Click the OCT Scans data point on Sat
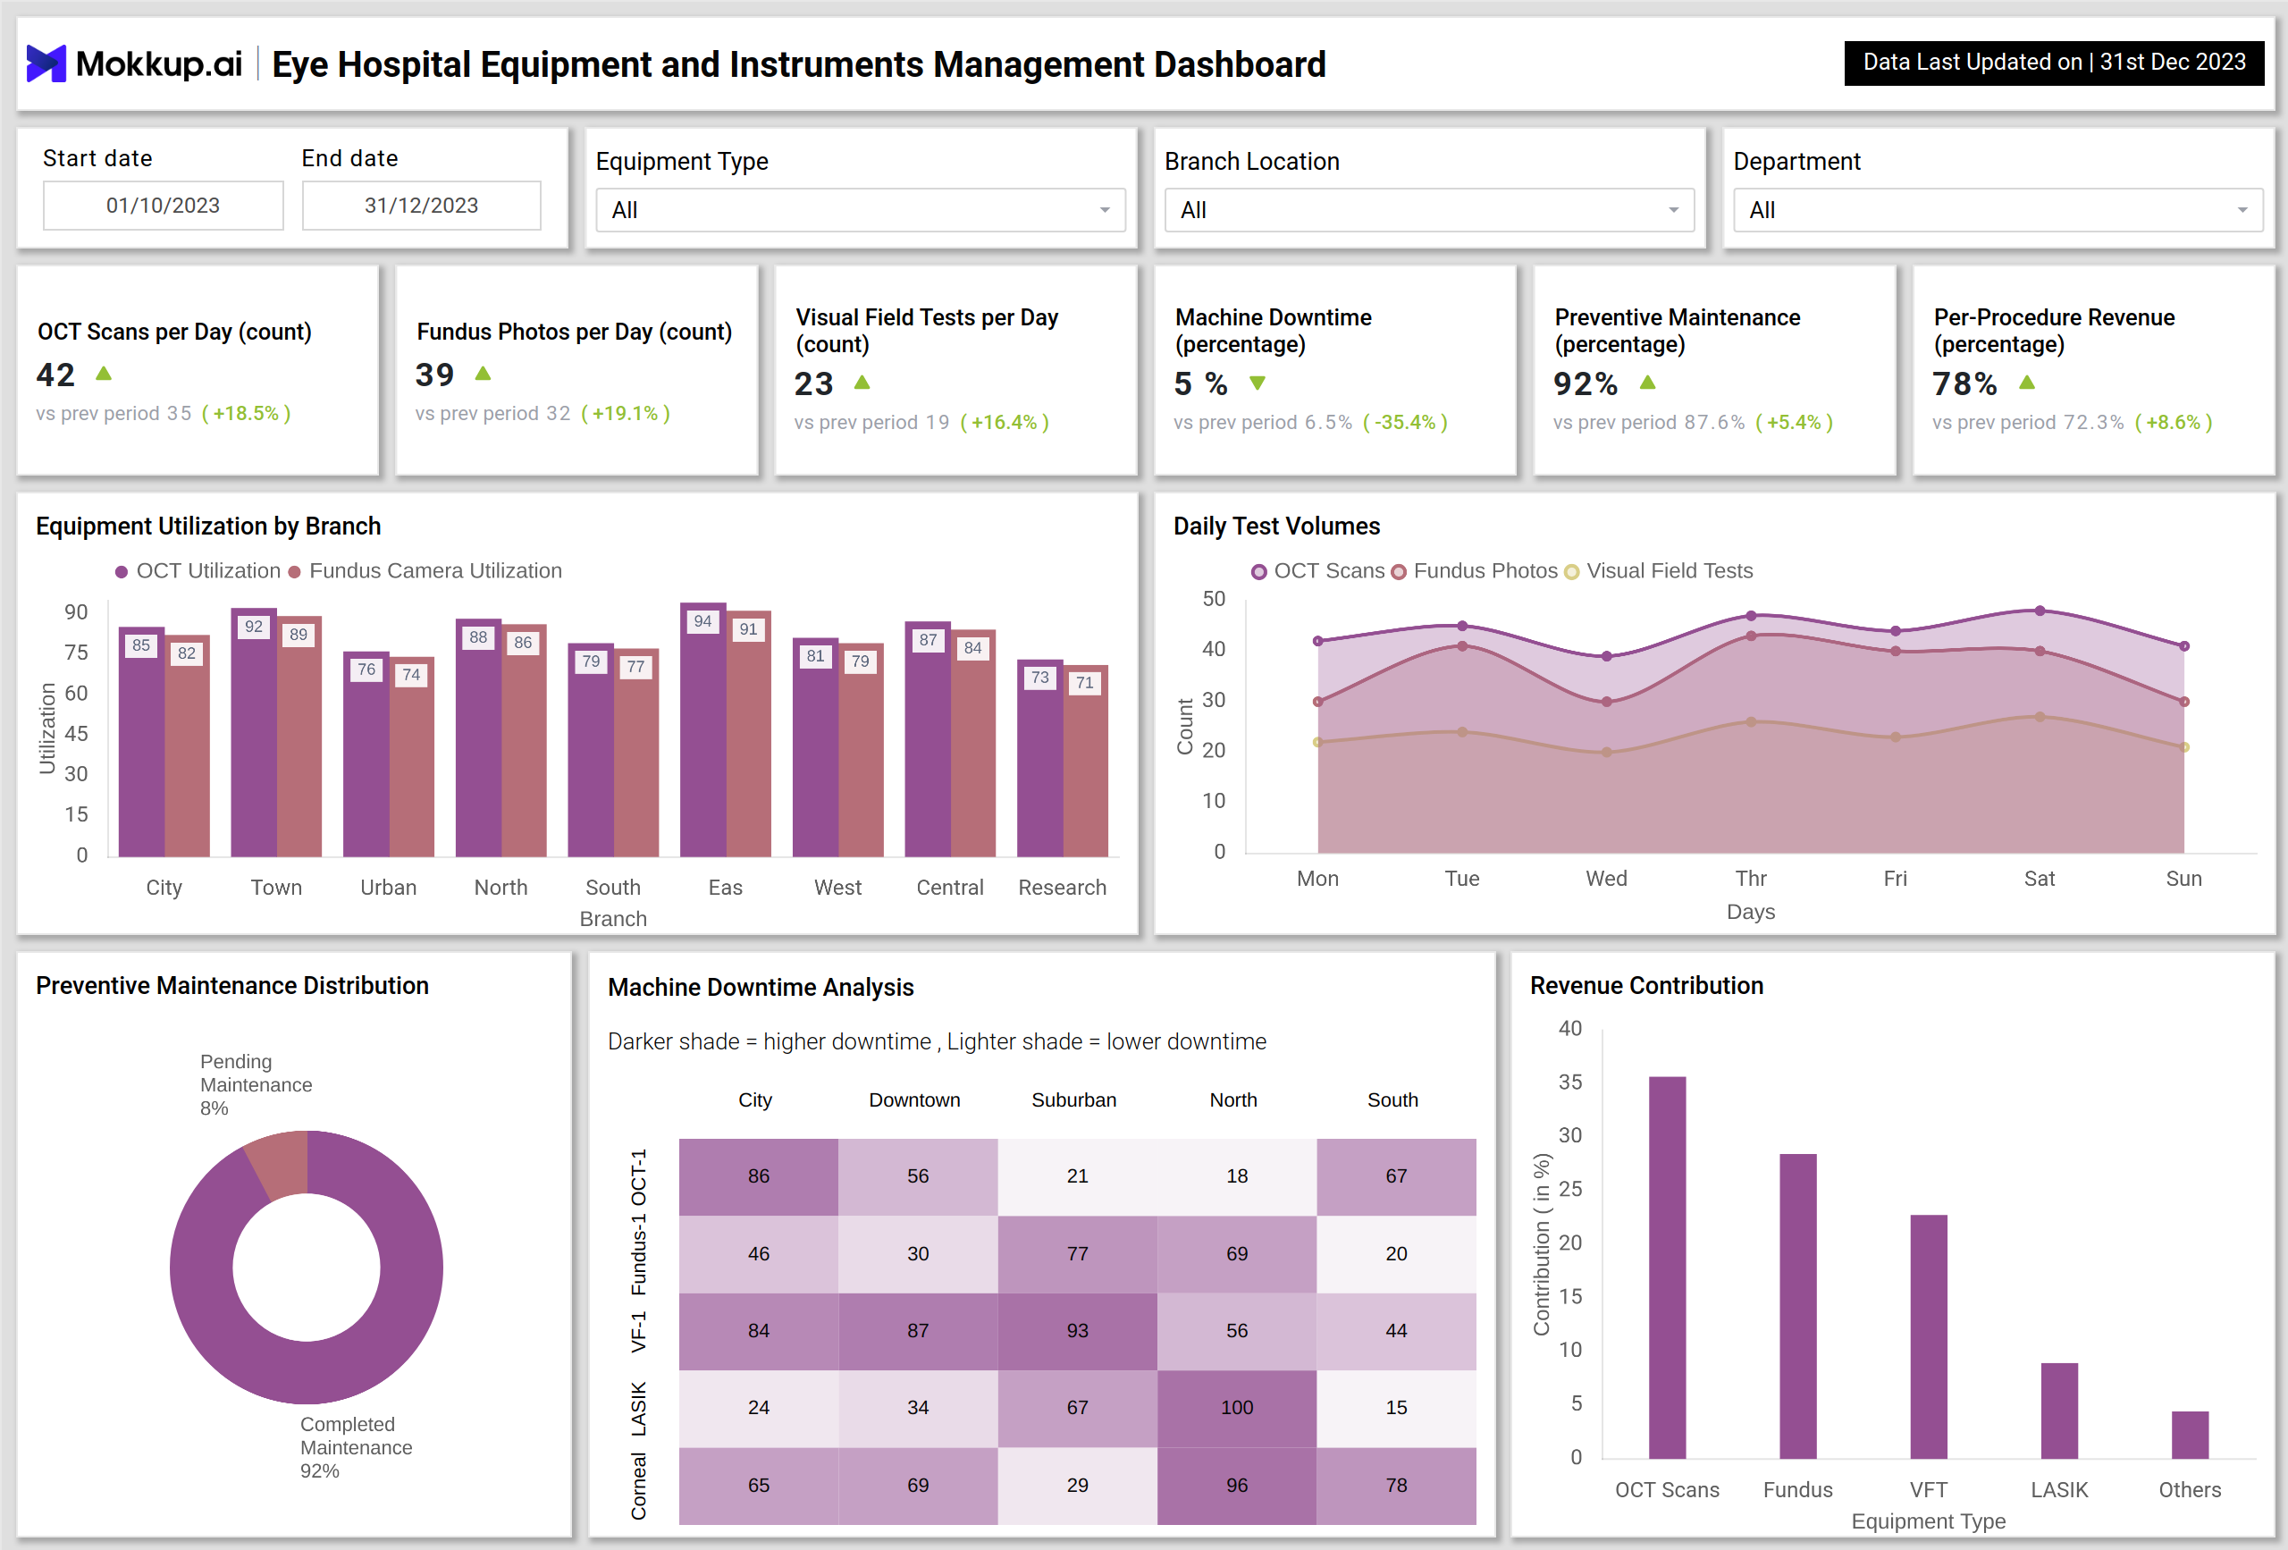Viewport: 2288px width, 1550px height. pos(2040,611)
